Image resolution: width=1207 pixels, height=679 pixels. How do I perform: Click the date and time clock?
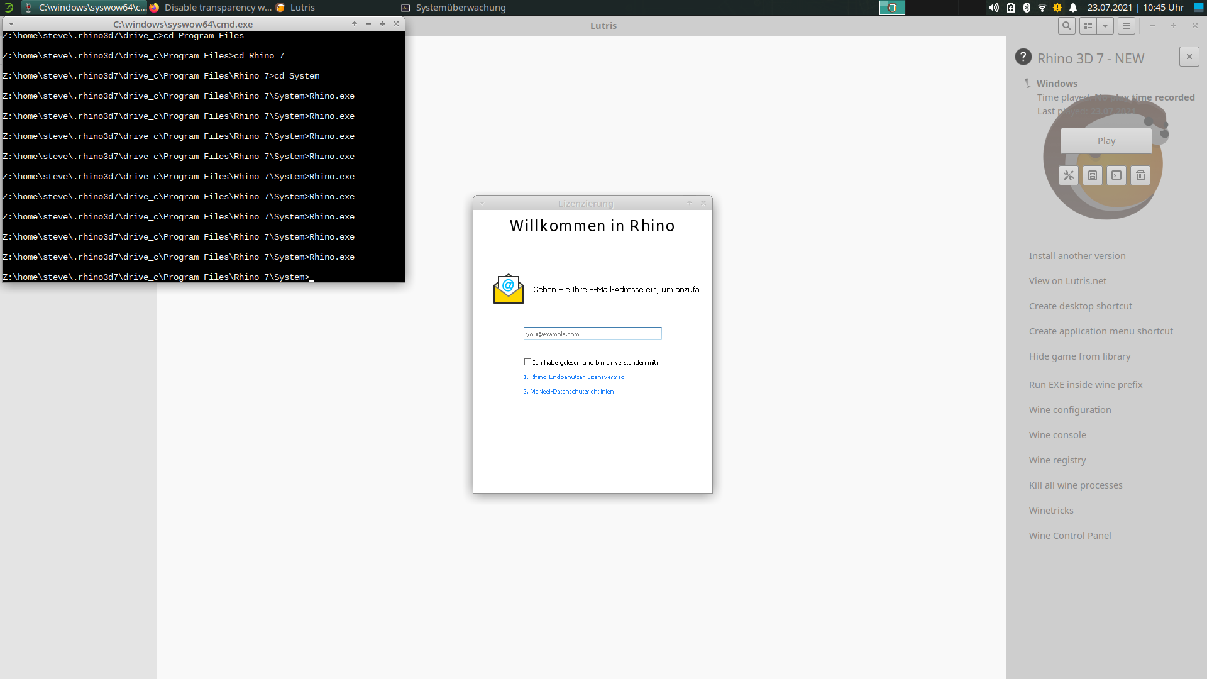click(x=1135, y=8)
